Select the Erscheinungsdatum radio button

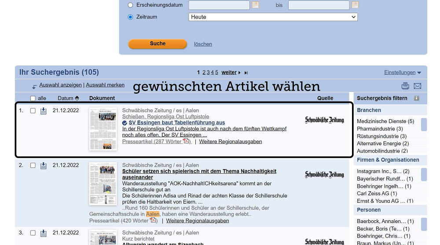click(130, 5)
